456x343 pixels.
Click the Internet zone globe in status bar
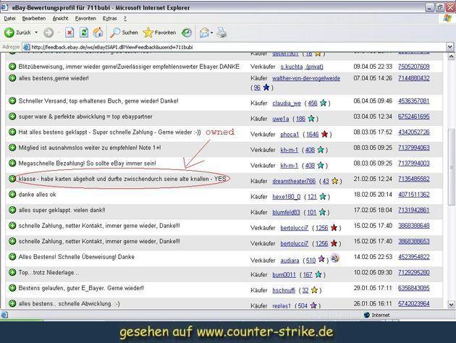click(x=367, y=315)
